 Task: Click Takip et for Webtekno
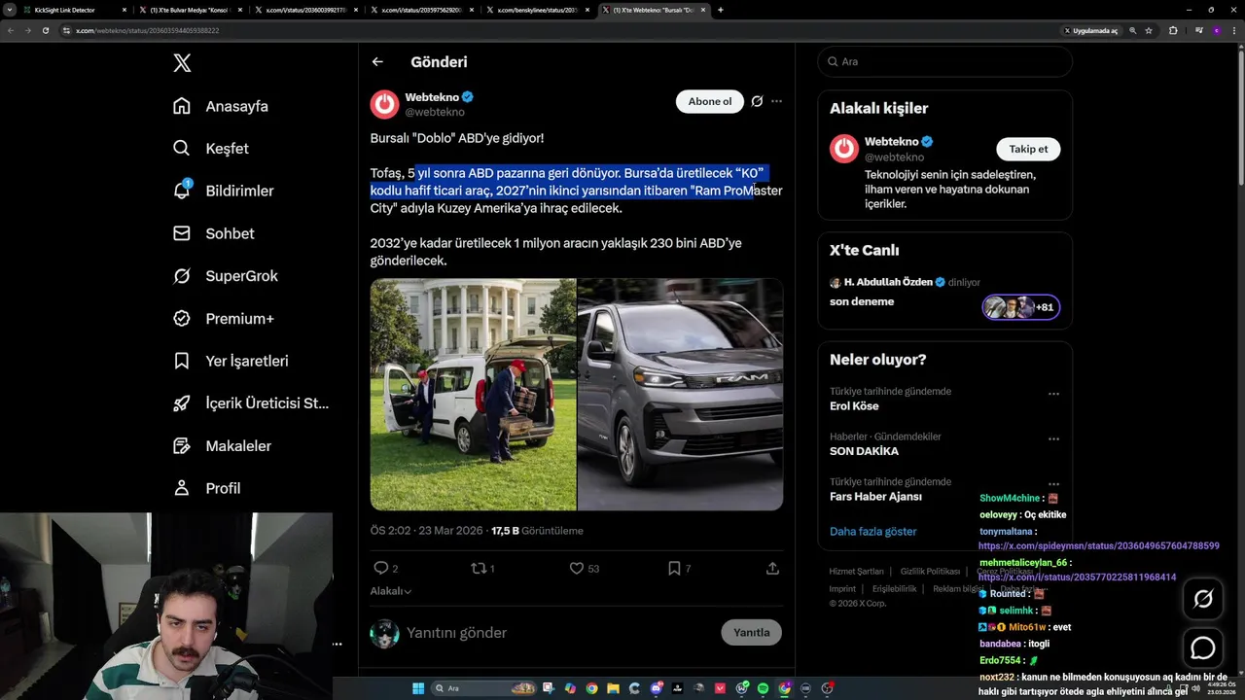[x=1028, y=149]
